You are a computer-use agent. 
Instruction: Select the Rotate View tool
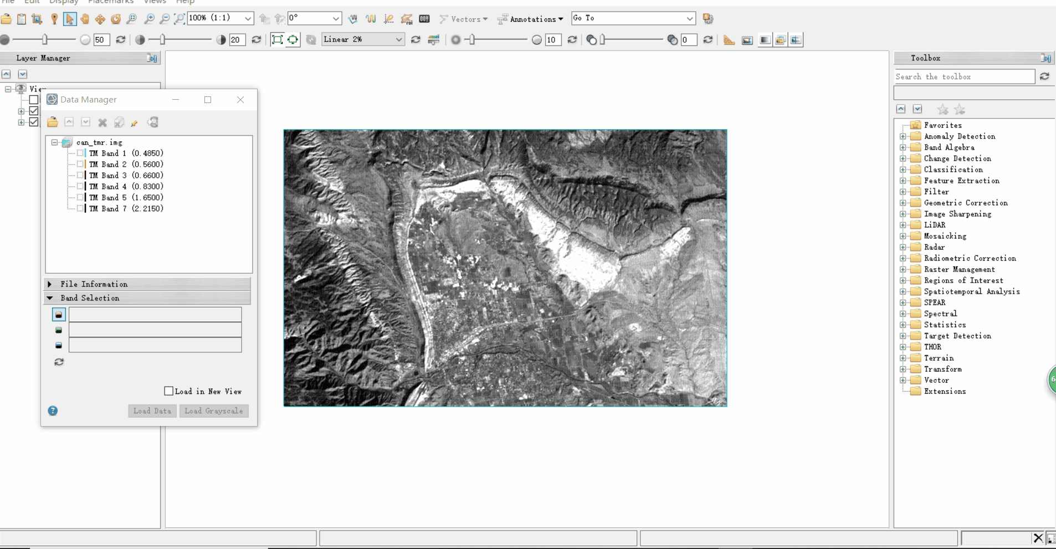coord(116,19)
